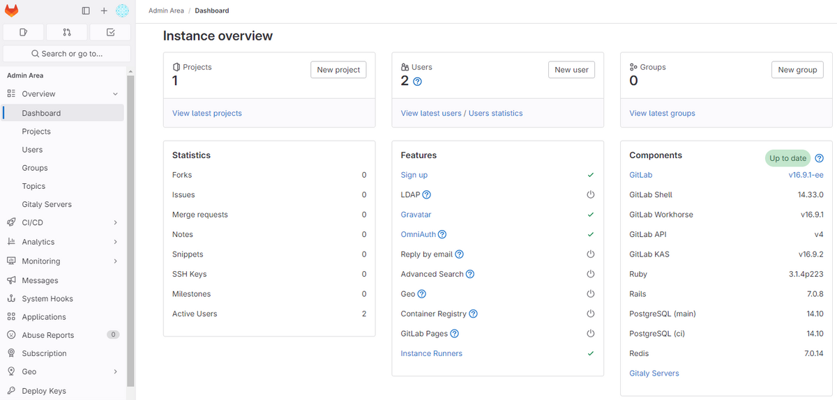Click help icon beside Up to date
The height and width of the screenshot is (400, 837).
point(820,158)
